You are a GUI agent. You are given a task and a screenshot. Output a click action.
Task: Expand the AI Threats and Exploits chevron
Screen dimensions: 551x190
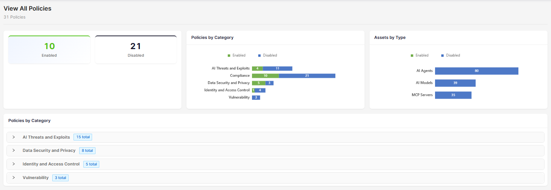click(14, 137)
